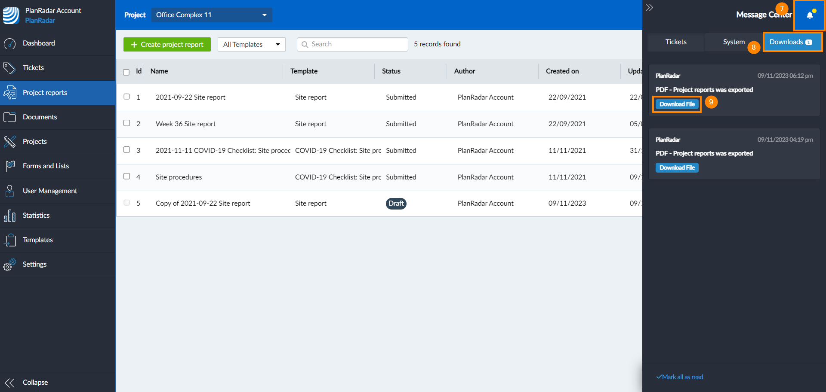The width and height of the screenshot is (826, 392).
Task: Switch to the System tab
Action: (733, 42)
